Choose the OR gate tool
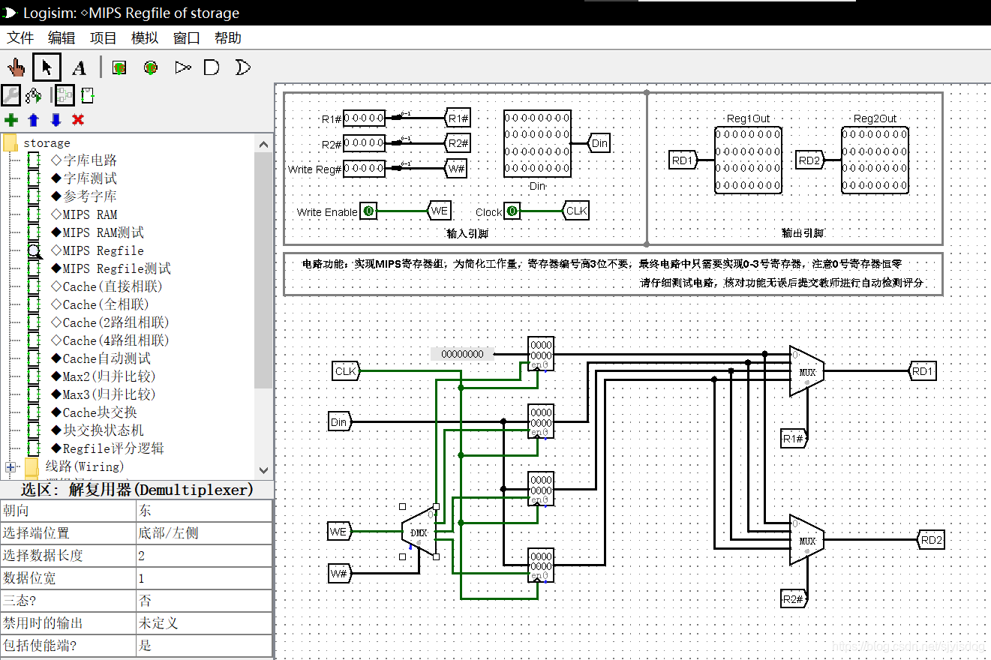The width and height of the screenshot is (991, 660). click(x=242, y=68)
